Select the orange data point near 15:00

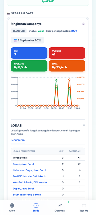point(57,87)
